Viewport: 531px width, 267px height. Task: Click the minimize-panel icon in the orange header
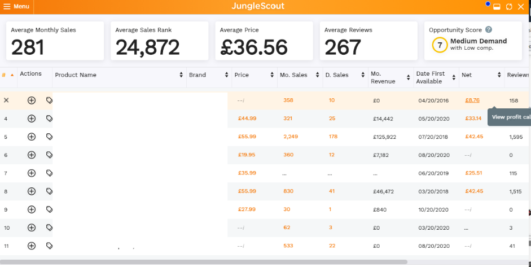497,7
